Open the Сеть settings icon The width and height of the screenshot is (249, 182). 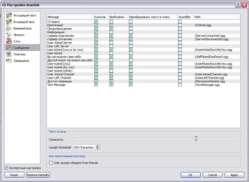(9, 41)
